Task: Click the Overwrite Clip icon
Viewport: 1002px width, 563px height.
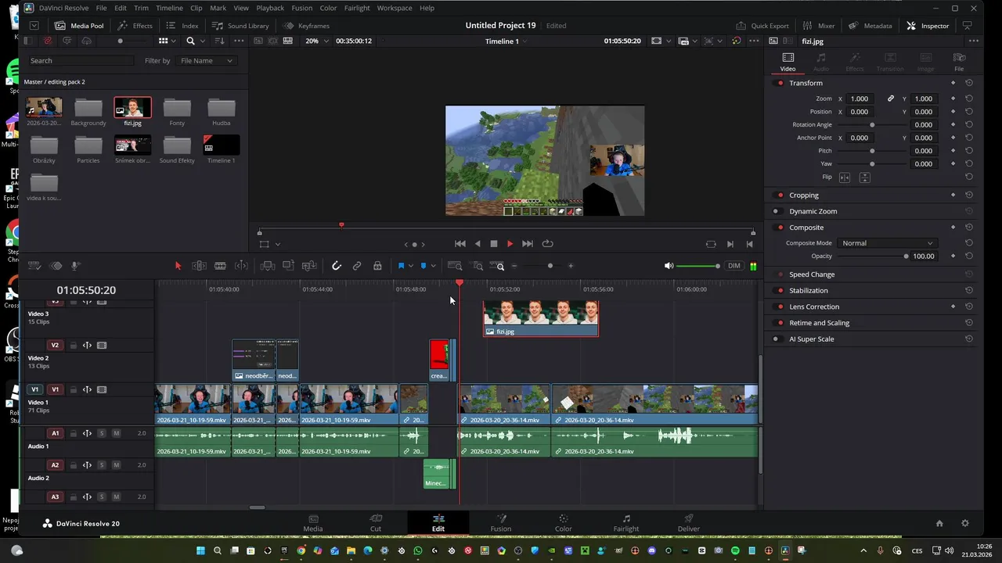Action: click(x=288, y=266)
